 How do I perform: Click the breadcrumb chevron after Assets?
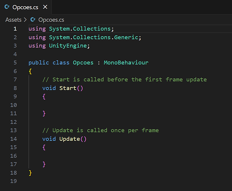click(x=25, y=20)
